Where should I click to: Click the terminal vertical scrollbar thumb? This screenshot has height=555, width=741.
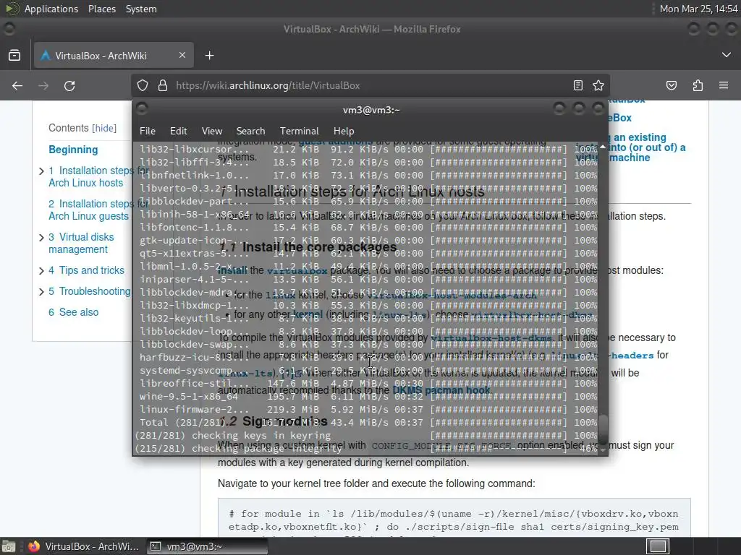(x=603, y=428)
